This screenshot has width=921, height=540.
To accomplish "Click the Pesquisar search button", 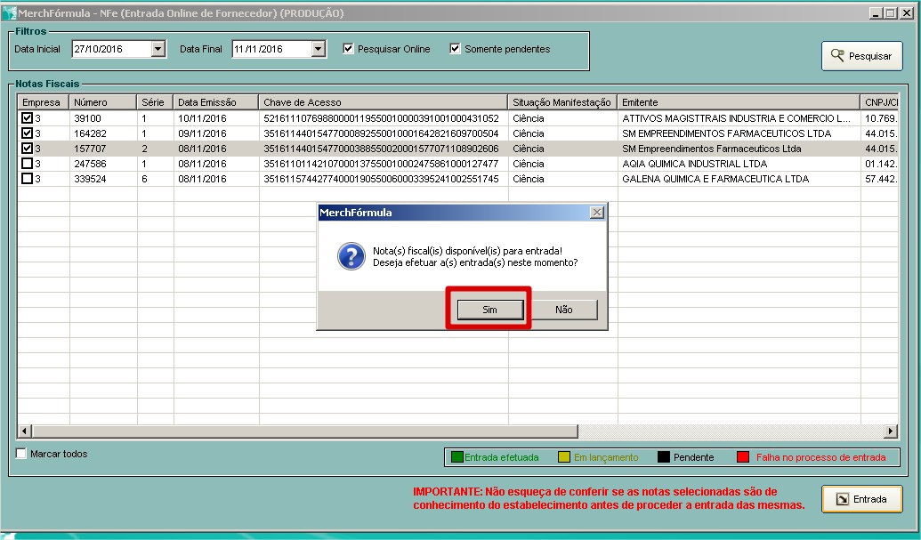I will 861,56.
